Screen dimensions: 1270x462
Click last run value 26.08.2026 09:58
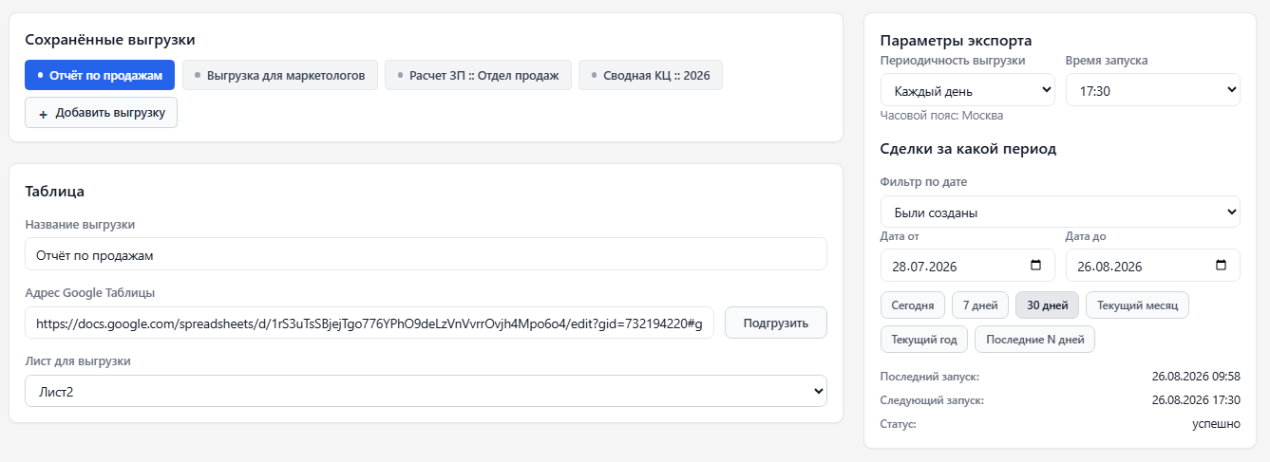(x=1196, y=377)
